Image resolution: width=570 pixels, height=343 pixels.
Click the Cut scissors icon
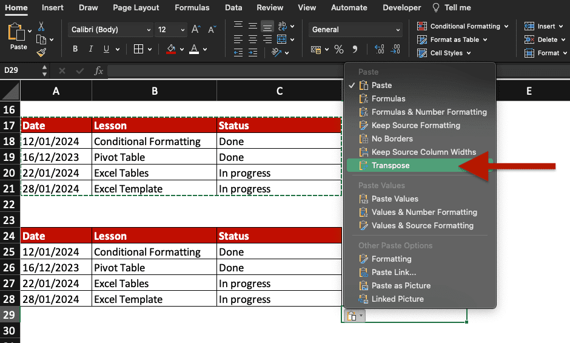tap(41, 26)
